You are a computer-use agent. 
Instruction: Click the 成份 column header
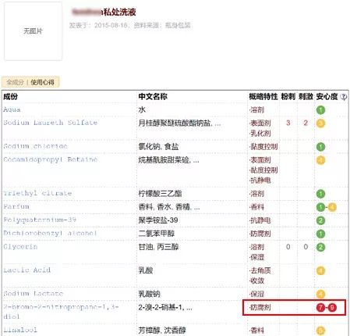[11, 97]
